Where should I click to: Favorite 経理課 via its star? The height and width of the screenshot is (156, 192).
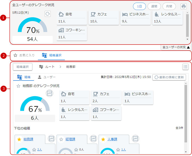coord(61,139)
